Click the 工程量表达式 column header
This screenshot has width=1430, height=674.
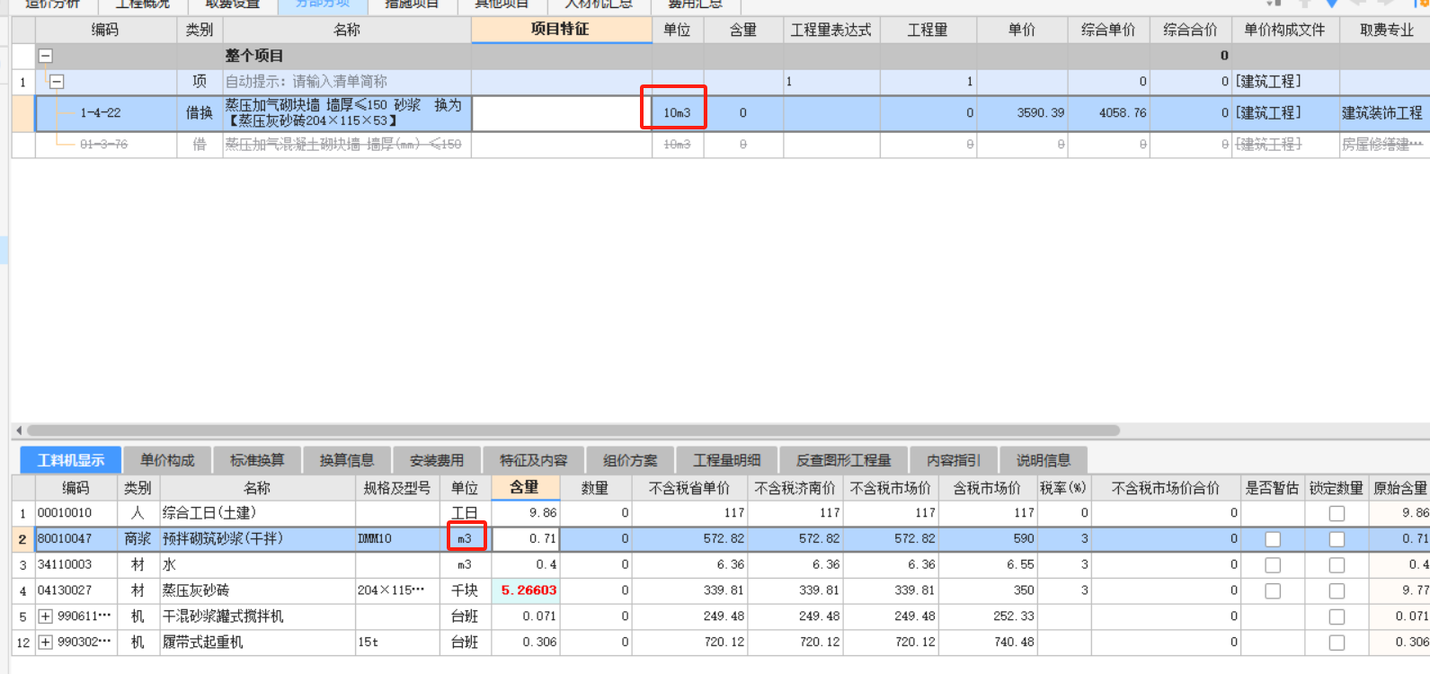click(x=831, y=30)
